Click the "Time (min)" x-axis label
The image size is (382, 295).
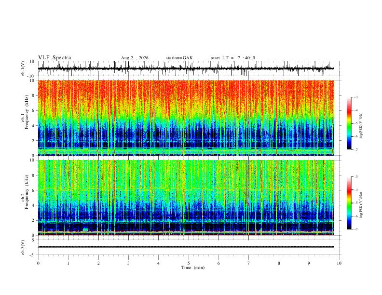pyautogui.click(x=193, y=268)
